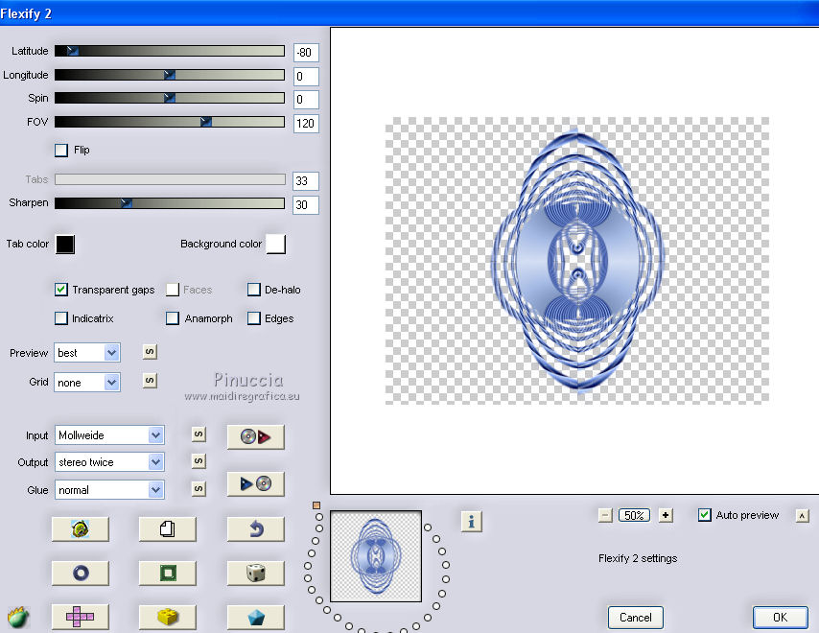The image size is (819, 633).
Task: Click the copy pages icon button
Action: point(167,529)
